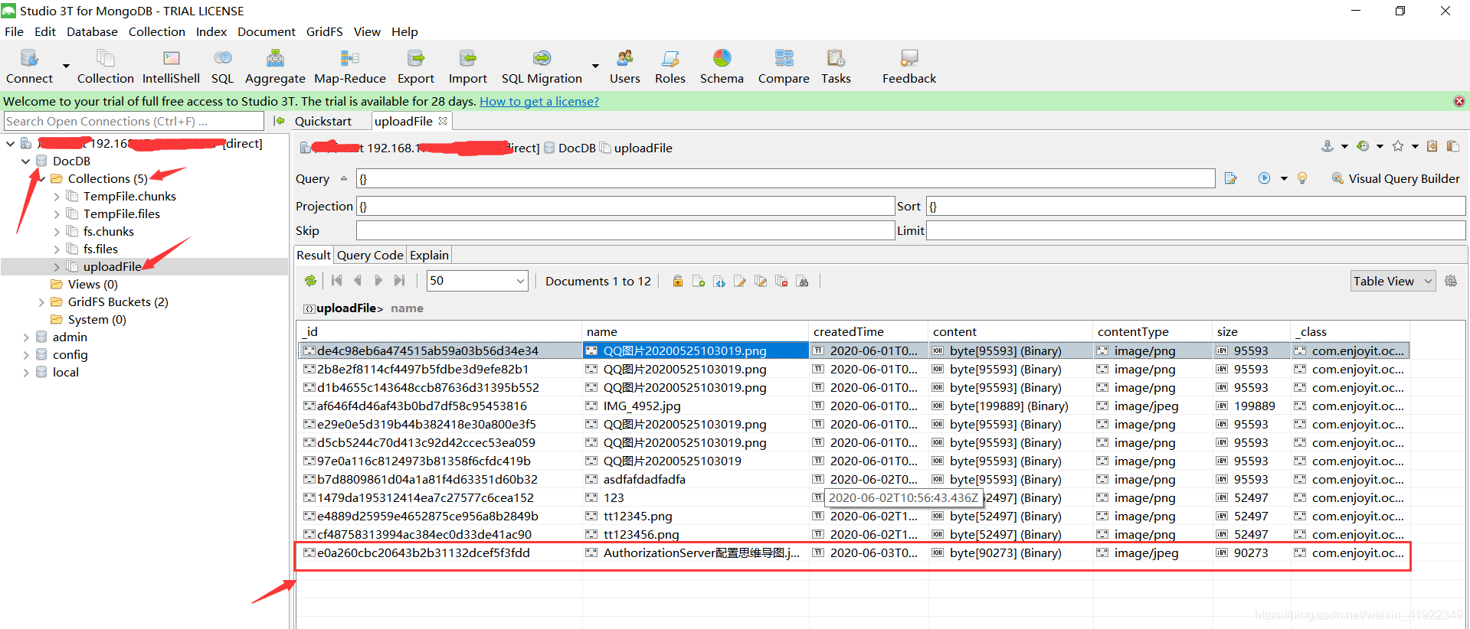1470x629 pixels.
Task: Select the IMG_4952.jpg name cell
Action: click(696, 406)
